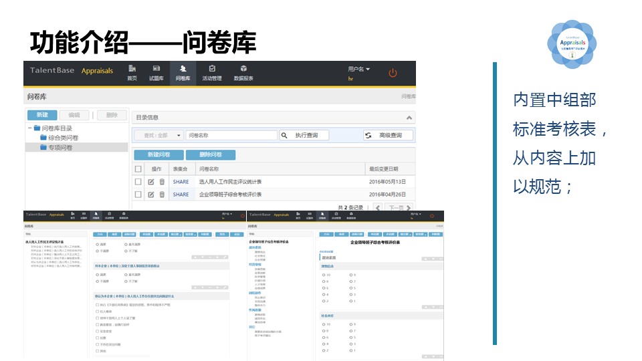642x361 pixels.
Task: Focus the 问卷名称 search input field
Action: pos(231,135)
